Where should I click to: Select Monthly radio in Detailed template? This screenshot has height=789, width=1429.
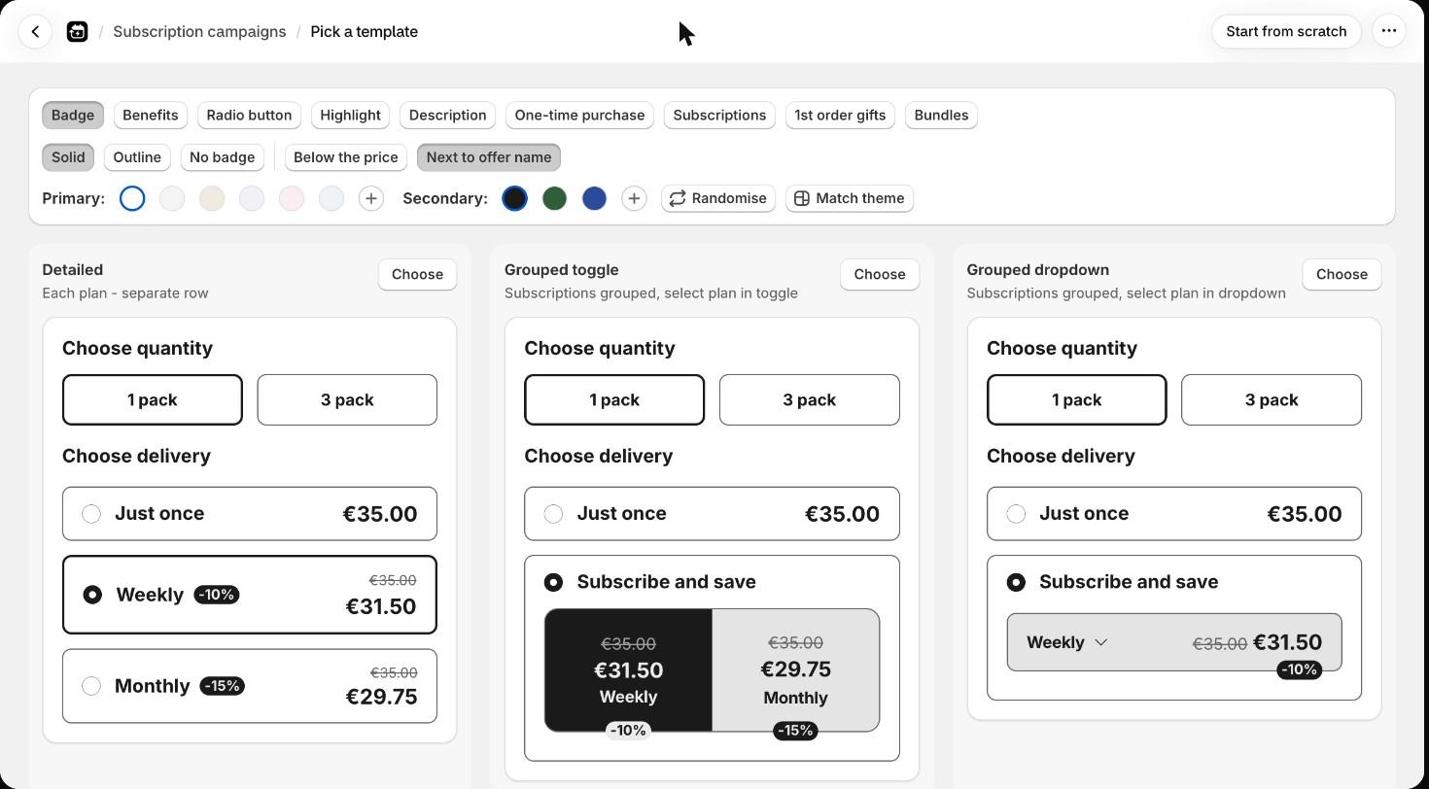pos(91,686)
